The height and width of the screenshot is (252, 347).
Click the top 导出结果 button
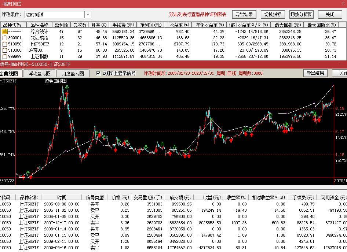tap(244, 14)
